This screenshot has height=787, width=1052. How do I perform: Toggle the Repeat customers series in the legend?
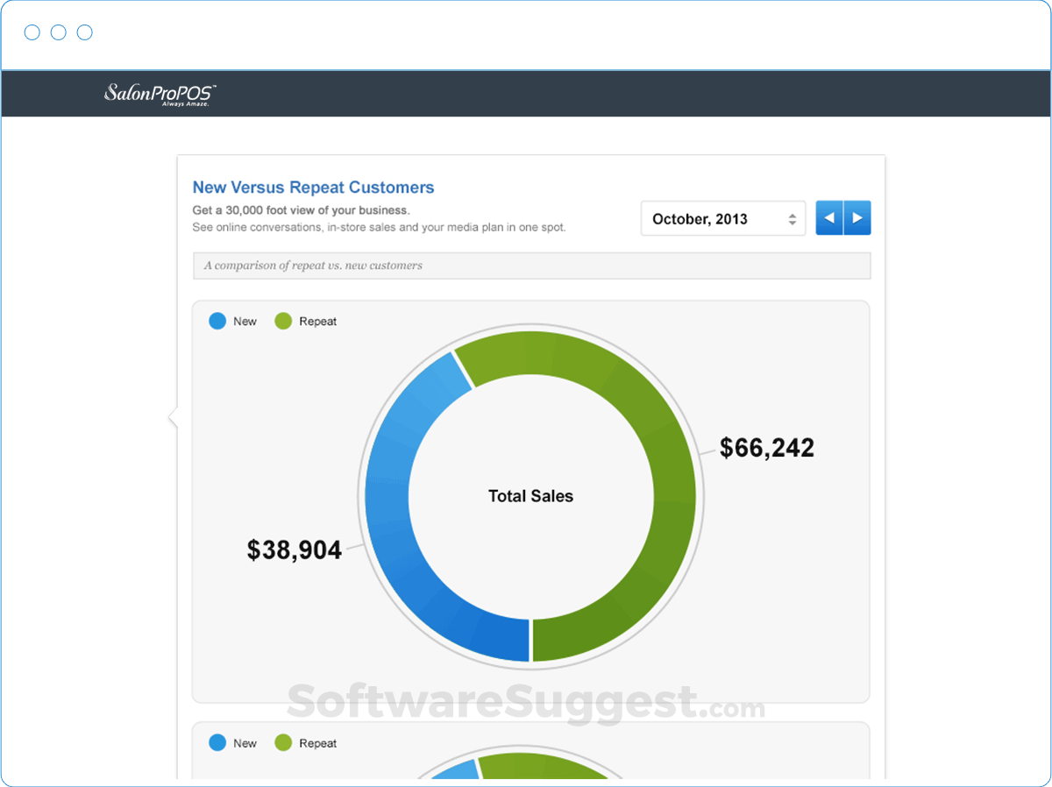282,321
